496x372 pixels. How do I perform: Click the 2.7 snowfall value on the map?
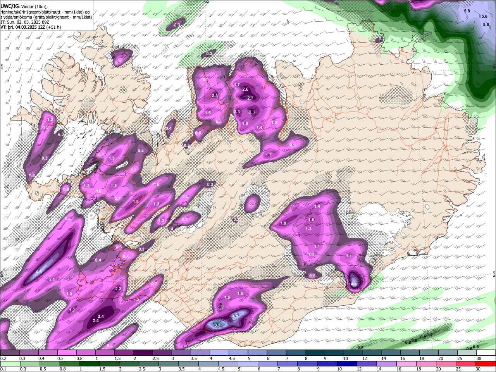click(x=250, y=98)
